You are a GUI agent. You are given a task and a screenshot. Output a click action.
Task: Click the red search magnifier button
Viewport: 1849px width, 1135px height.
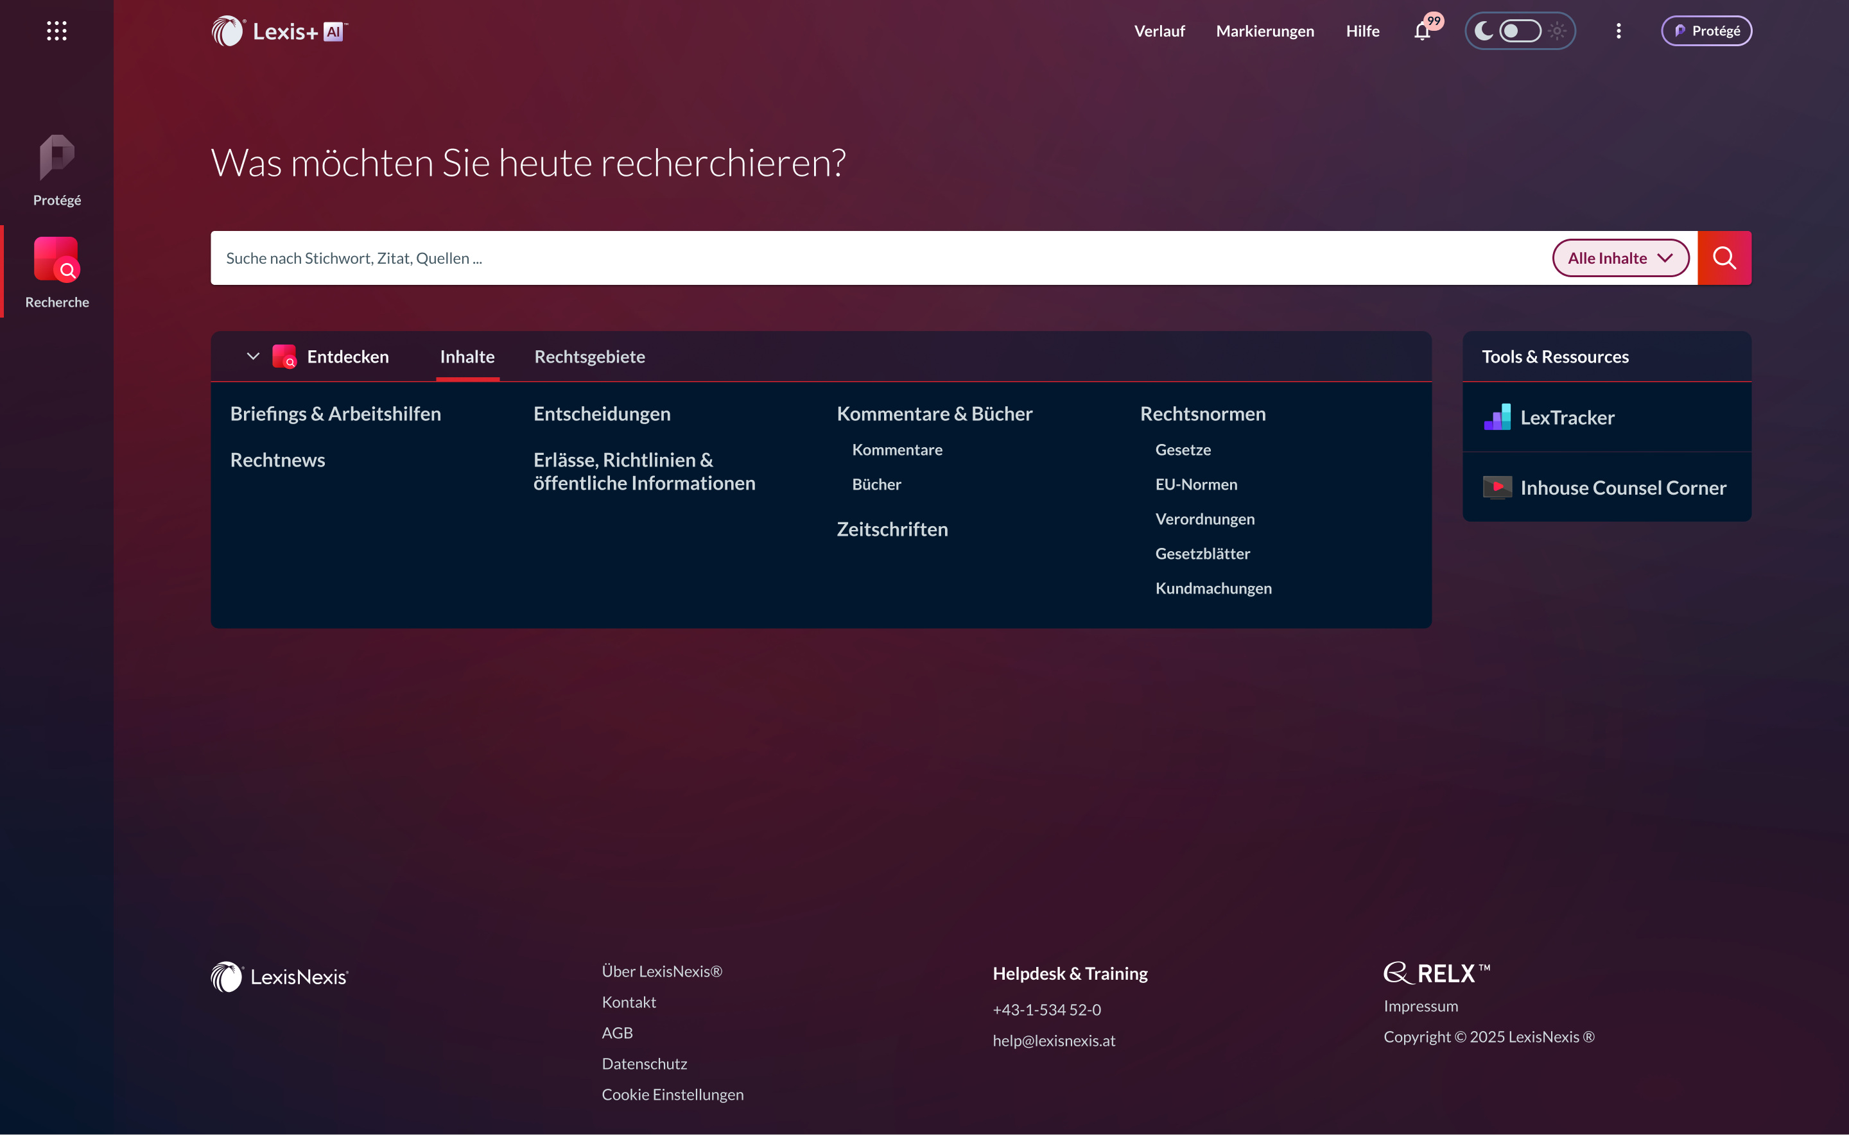1724,257
